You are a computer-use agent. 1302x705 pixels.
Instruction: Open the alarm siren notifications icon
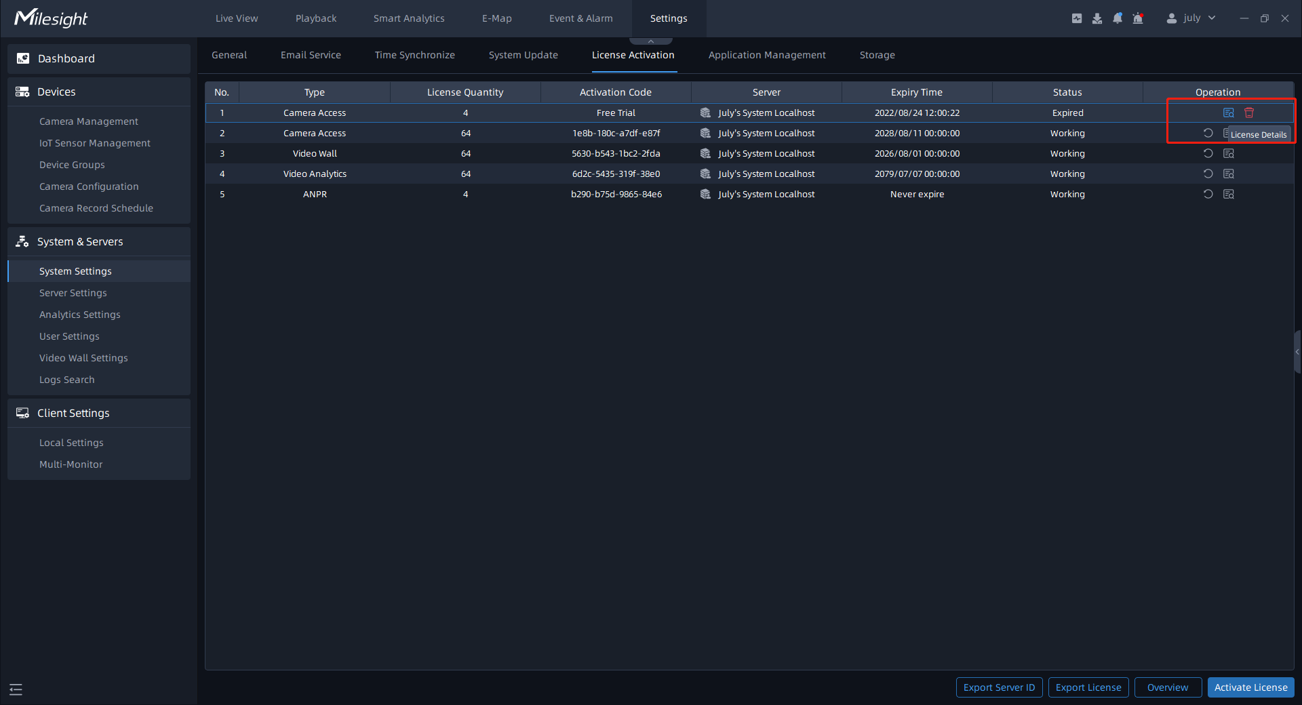1138,18
